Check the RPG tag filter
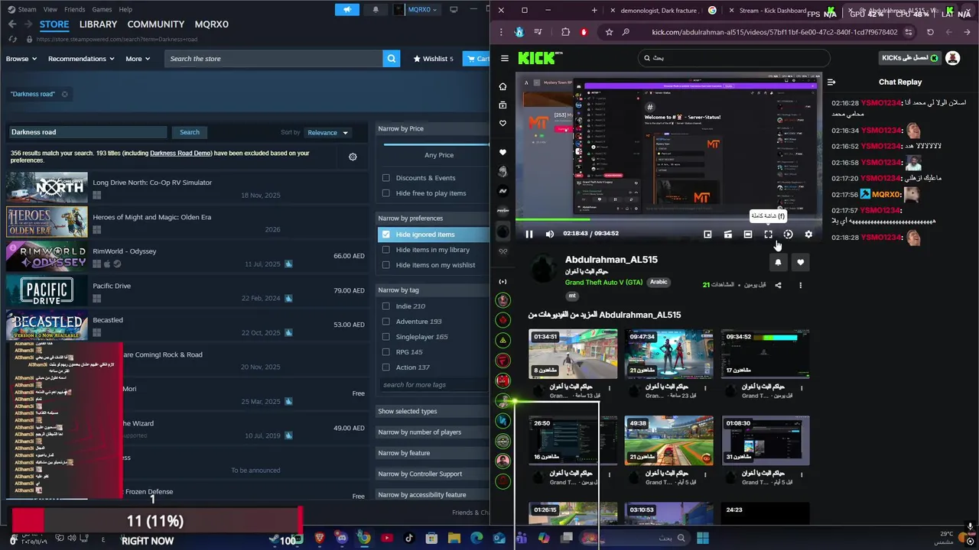 [x=386, y=352]
